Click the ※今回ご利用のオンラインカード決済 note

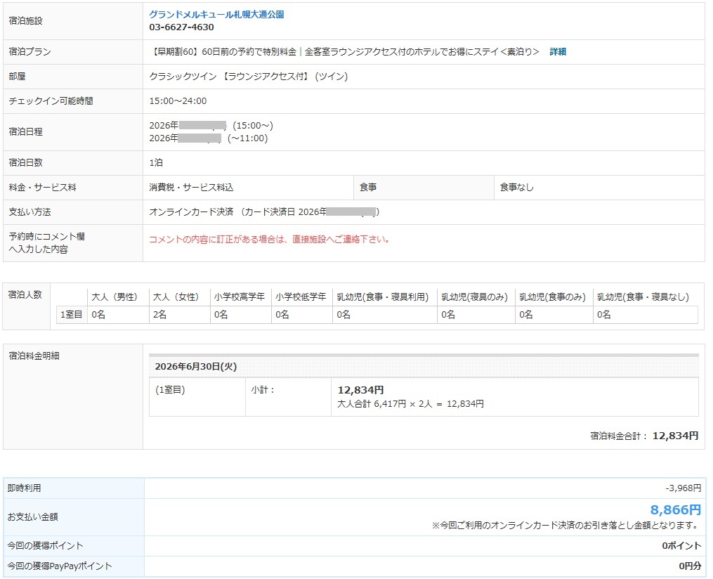(565, 526)
